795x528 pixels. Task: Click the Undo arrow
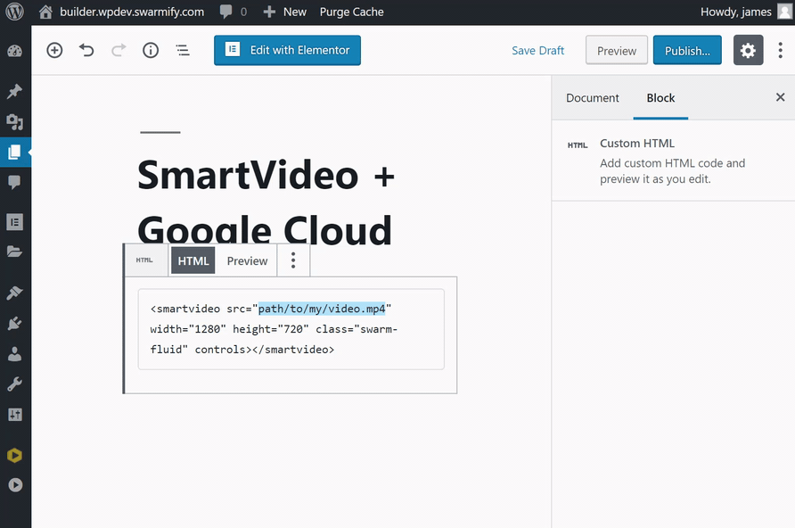86,50
